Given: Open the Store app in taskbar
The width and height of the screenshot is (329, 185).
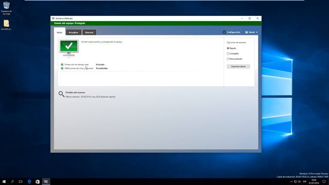Looking at the screenshot, I should 38,181.
